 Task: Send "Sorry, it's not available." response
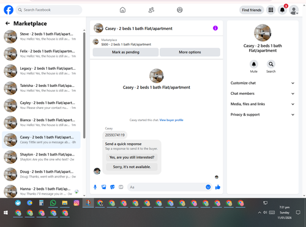tap(132, 167)
